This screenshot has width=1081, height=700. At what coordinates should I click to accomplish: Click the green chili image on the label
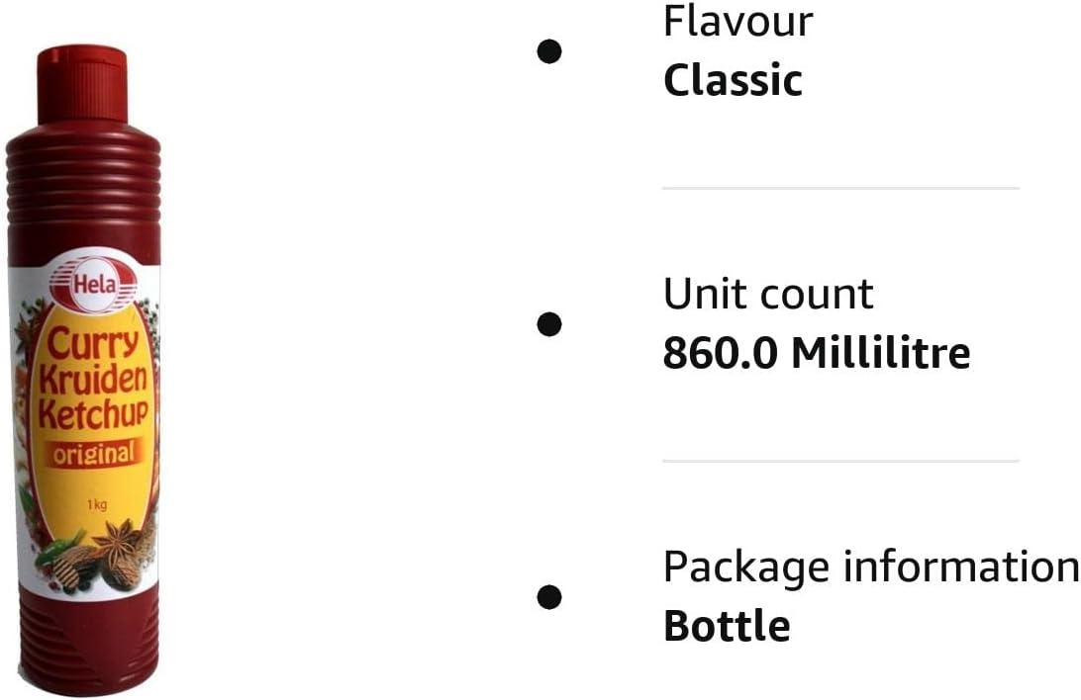59,547
